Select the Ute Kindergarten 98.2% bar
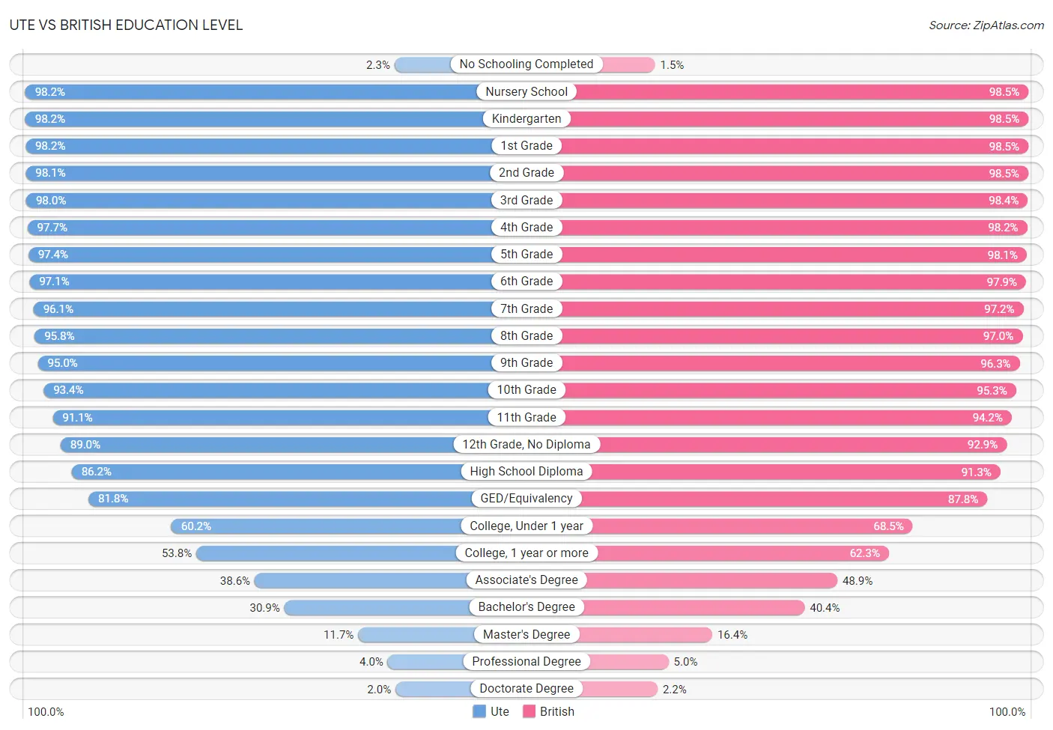This screenshot has height=730, width=1053. 255,119
